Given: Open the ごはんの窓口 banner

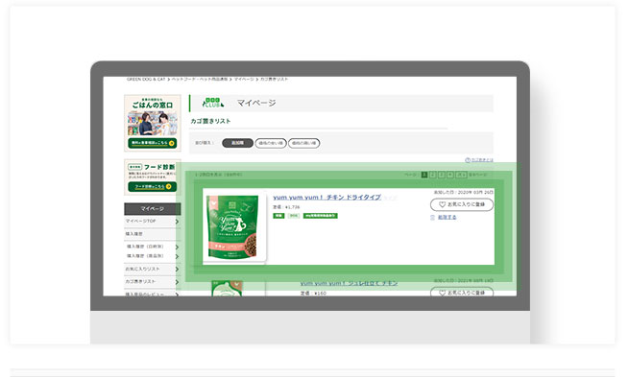Looking at the screenshot, I should [x=153, y=123].
